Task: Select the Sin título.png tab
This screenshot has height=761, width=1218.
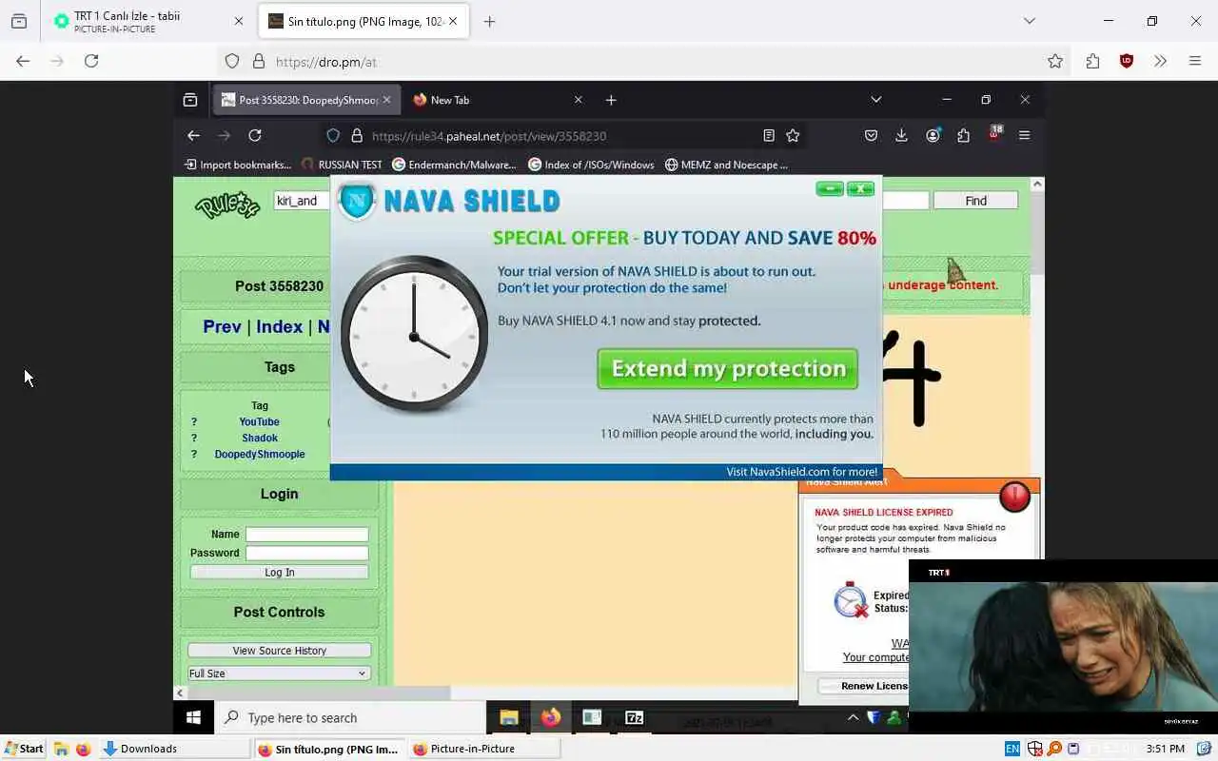Action: (x=363, y=21)
